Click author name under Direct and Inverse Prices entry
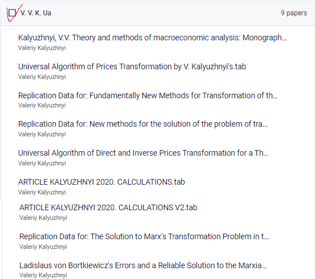The width and height of the screenshot is (315, 279). pos(42,163)
